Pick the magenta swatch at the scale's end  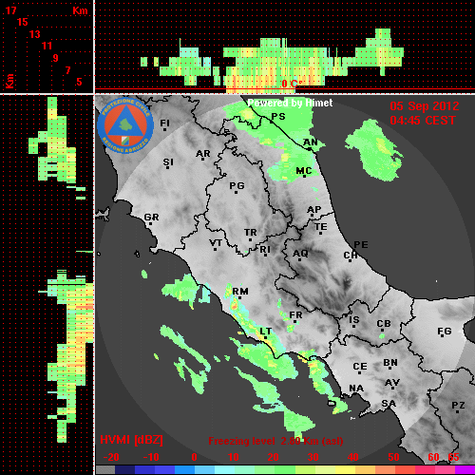(x=465, y=470)
